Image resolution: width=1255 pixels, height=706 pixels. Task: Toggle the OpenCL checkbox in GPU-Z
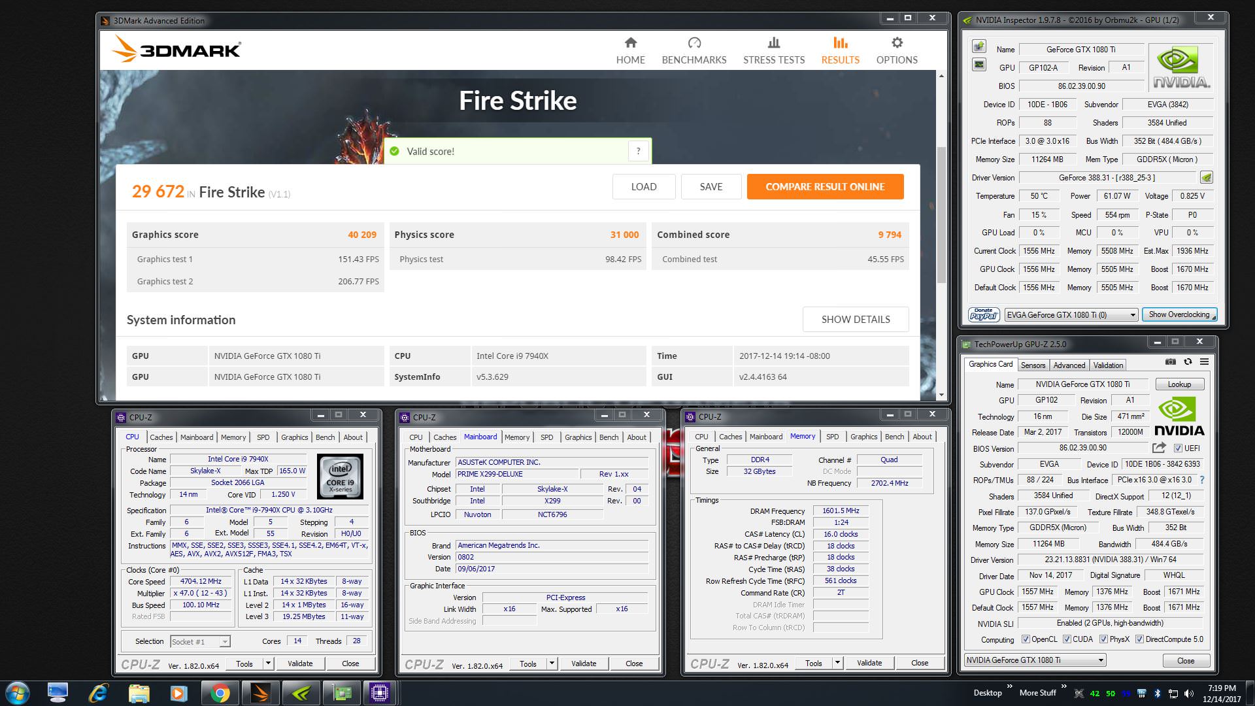tap(1026, 639)
